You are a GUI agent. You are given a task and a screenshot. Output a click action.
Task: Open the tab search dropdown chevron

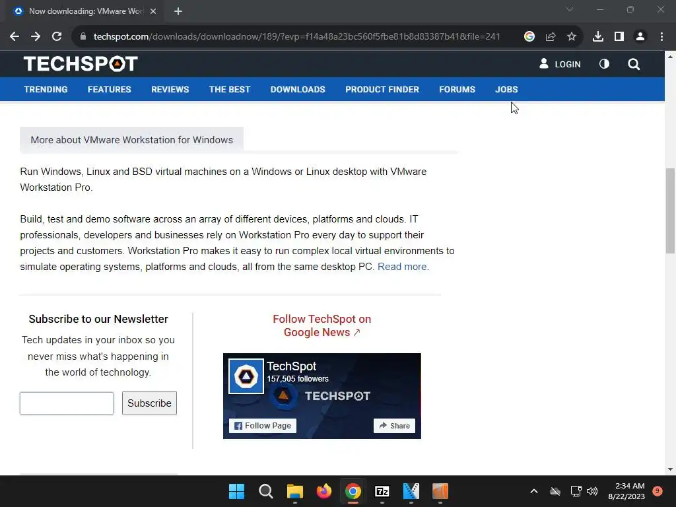(x=570, y=9)
